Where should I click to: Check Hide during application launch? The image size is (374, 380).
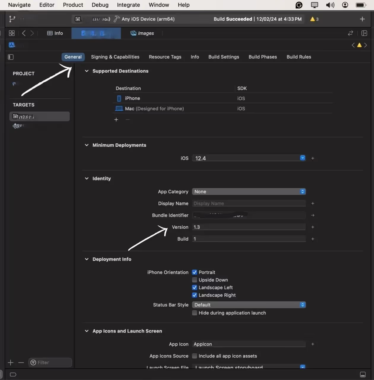click(x=195, y=313)
